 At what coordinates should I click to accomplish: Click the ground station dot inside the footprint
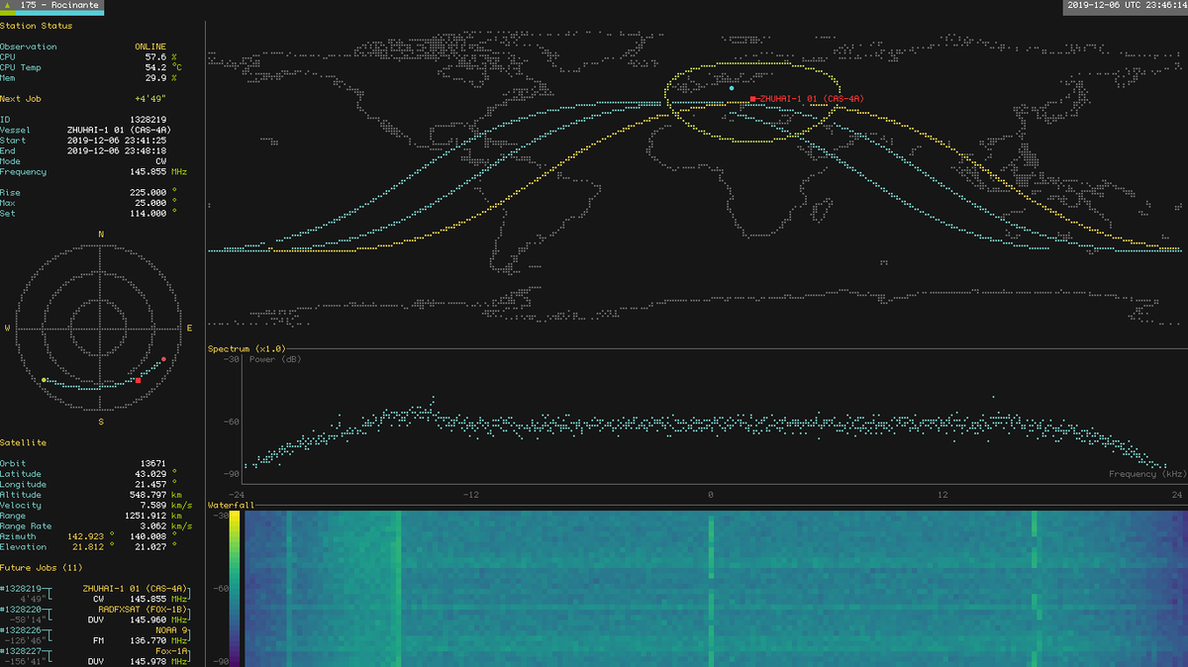point(732,88)
